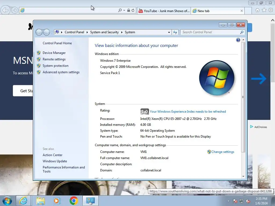This screenshot has height=206, width=275.
Task: Click Internet Explorer forward button
Action: point(15,10)
